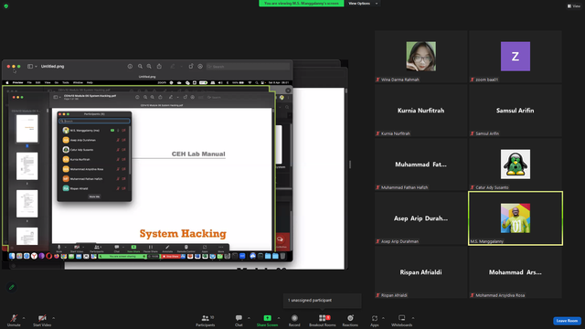Open the Participants panel from toolbar
The height and width of the screenshot is (329, 585).
(206, 320)
